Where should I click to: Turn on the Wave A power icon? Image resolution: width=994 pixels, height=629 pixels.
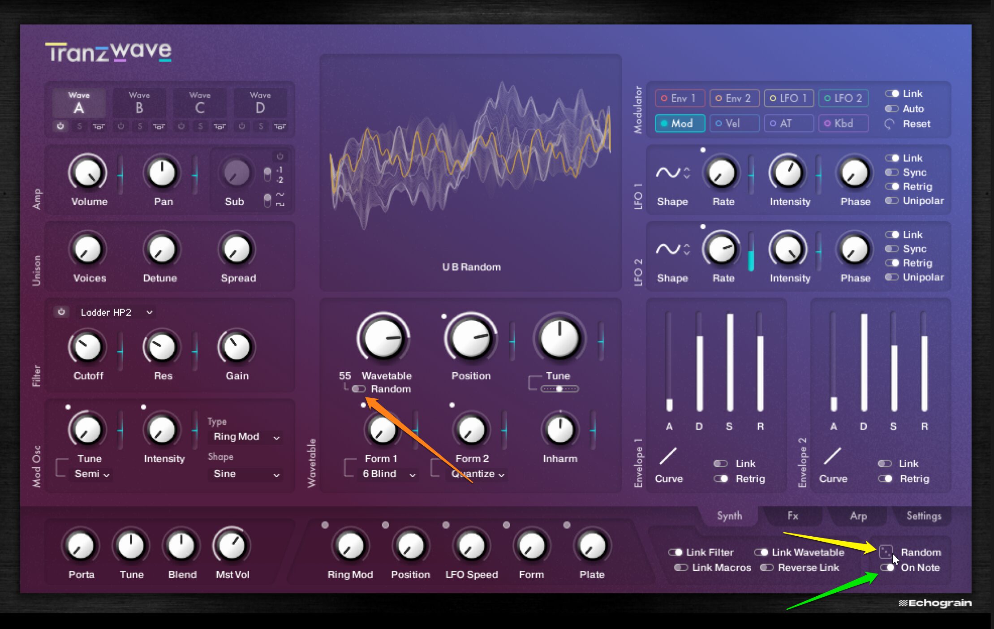pos(60,126)
